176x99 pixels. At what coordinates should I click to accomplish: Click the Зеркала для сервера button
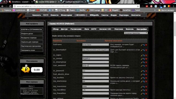[x=32, y=42]
